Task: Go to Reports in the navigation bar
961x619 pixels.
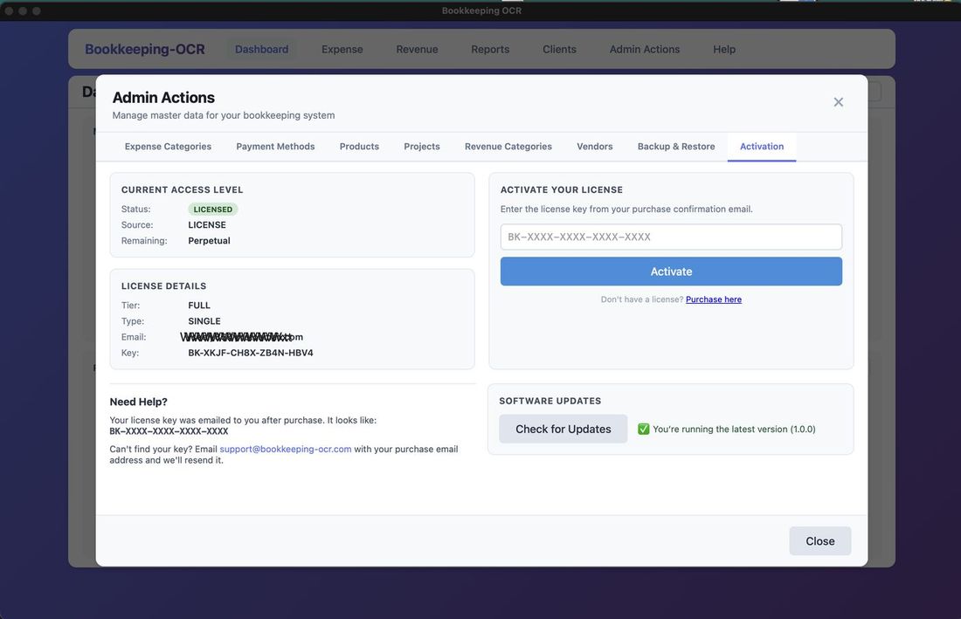Action: click(490, 49)
